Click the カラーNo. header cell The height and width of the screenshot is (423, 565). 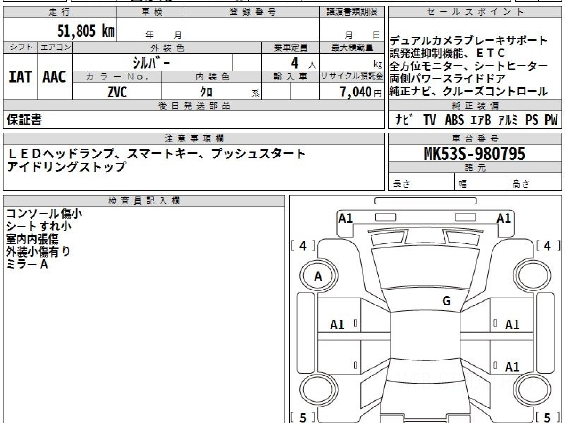pos(117,77)
